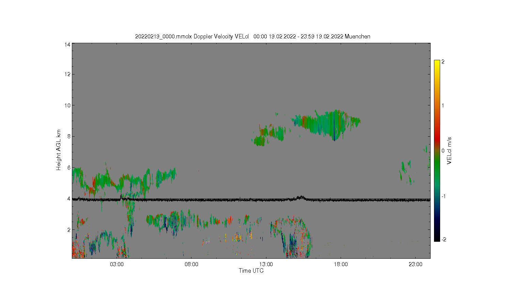Click the plot title text
Image resolution: width=511 pixels, height=306 pixels.
coord(252,36)
